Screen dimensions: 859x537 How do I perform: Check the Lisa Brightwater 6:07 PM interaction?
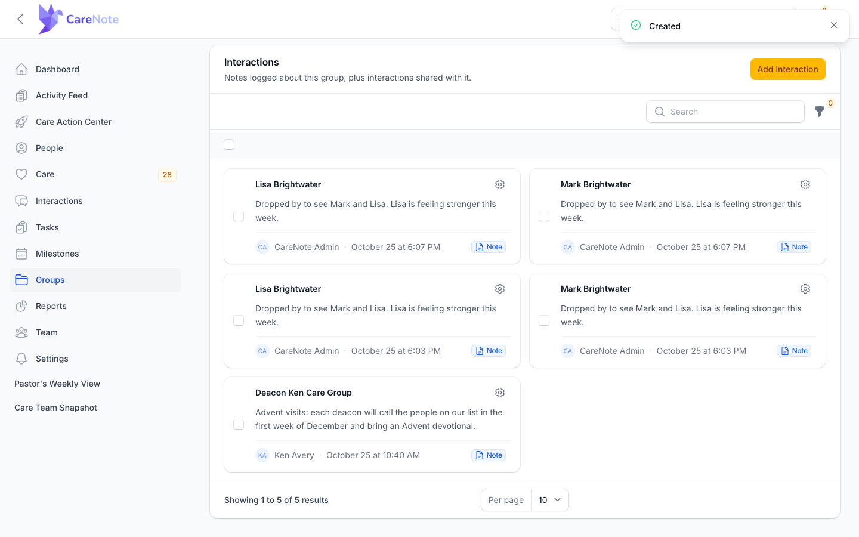pos(239,216)
